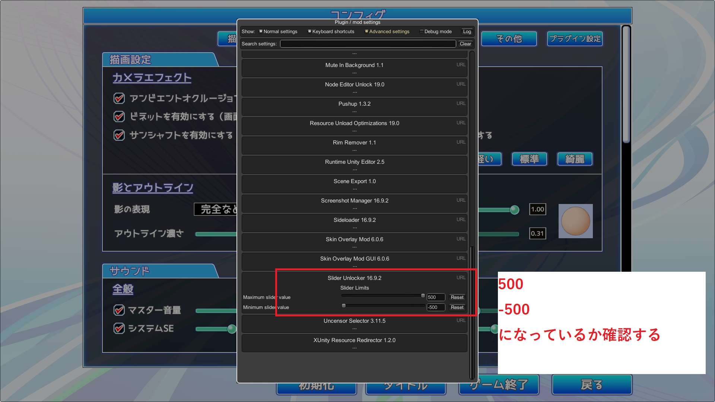Toggle the Keyboard shortcuts checkbox
Image resolution: width=715 pixels, height=402 pixels.
[309, 32]
